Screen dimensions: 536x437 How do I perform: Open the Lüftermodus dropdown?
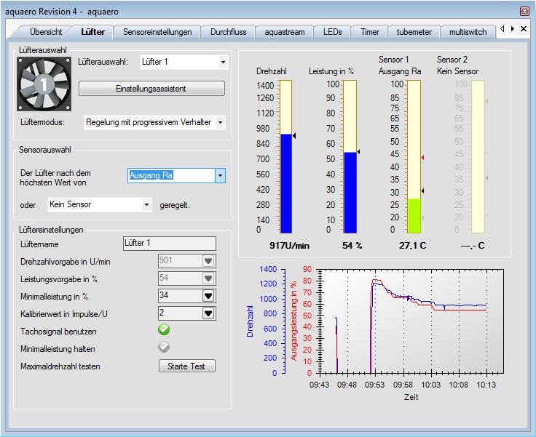(x=220, y=122)
